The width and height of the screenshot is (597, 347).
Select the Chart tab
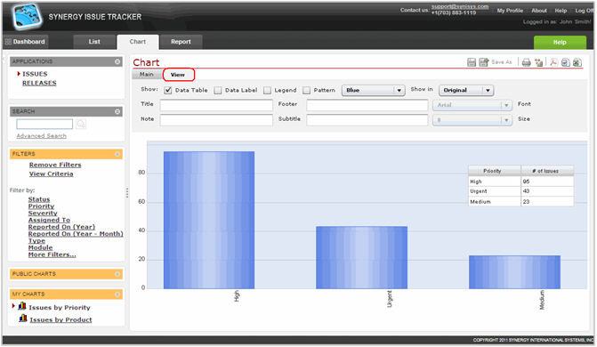click(137, 42)
